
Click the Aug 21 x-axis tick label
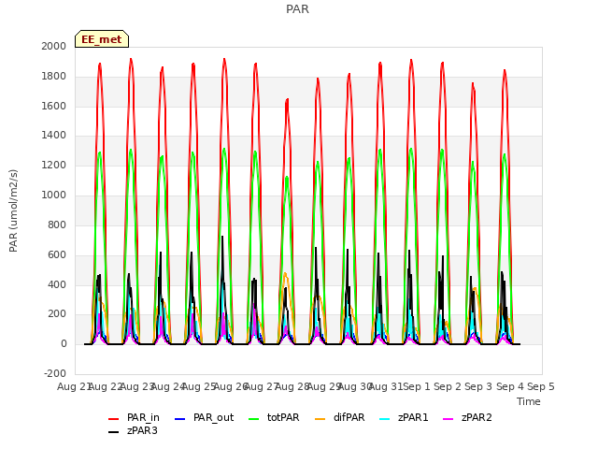click(73, 386)
